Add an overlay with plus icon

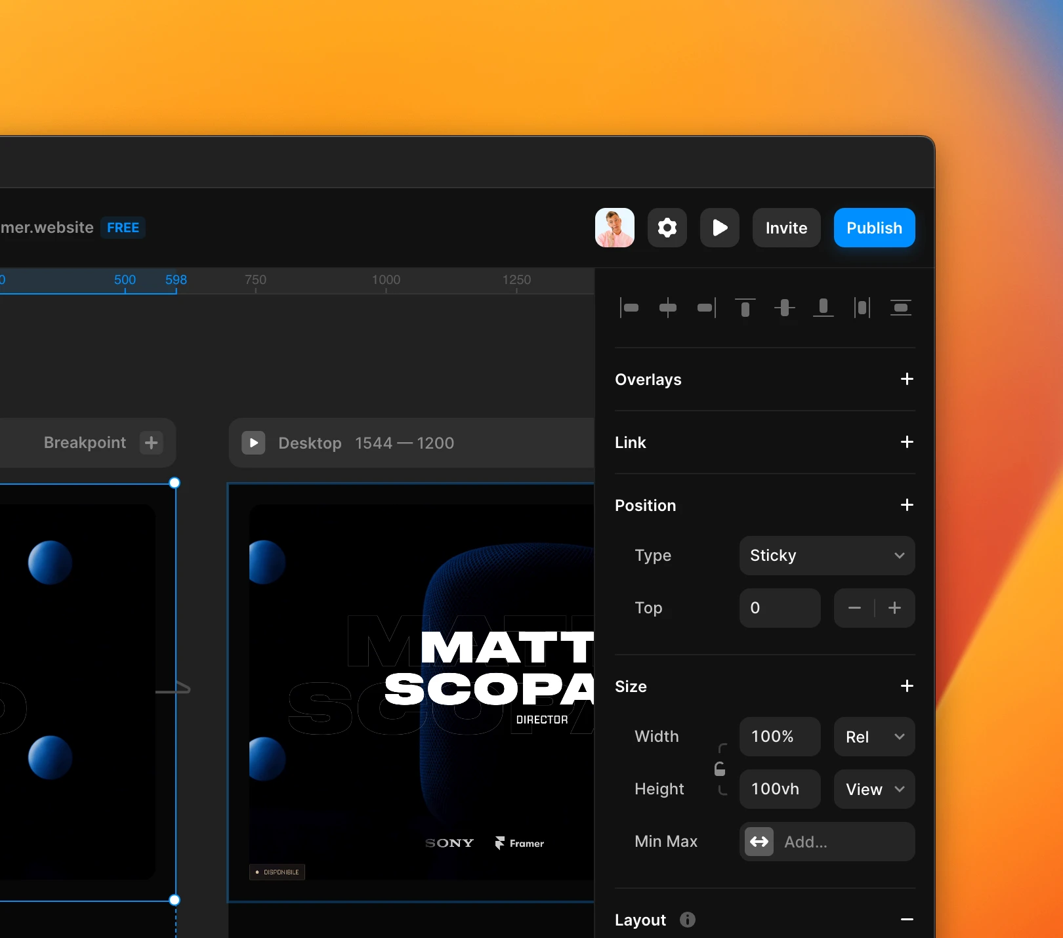907,379
